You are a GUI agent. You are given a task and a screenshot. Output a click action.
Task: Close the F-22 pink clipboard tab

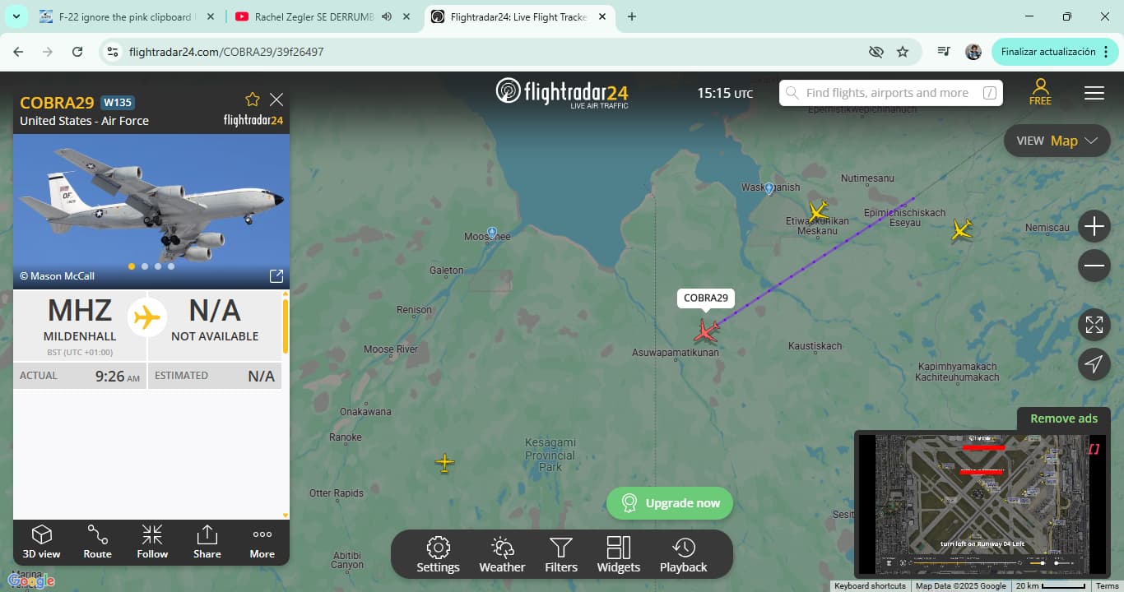click(x=211, y=16)
